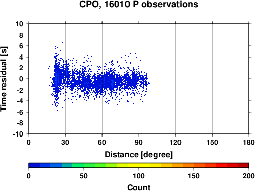Click the dark blue end of colorbar
The height and width of the screenshot is (191, 255).
click(x=34, y=166)
